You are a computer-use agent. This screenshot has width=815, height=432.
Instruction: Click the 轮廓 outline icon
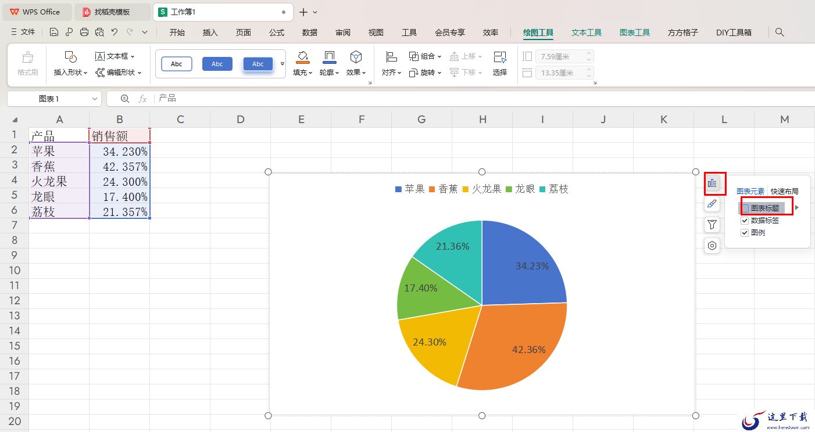329,57
